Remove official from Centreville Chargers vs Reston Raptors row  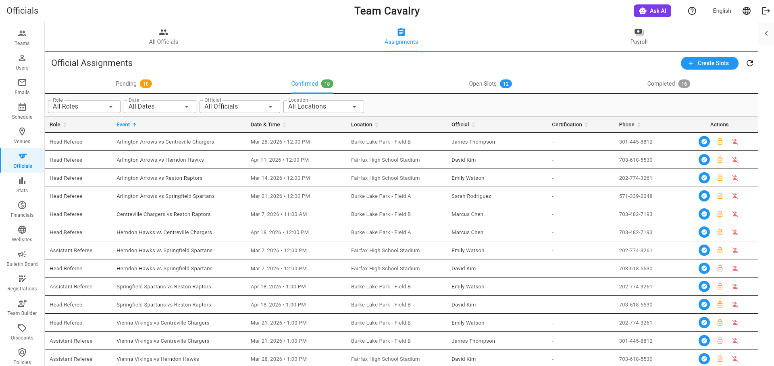pyautogui.click(x=735, y=214)
